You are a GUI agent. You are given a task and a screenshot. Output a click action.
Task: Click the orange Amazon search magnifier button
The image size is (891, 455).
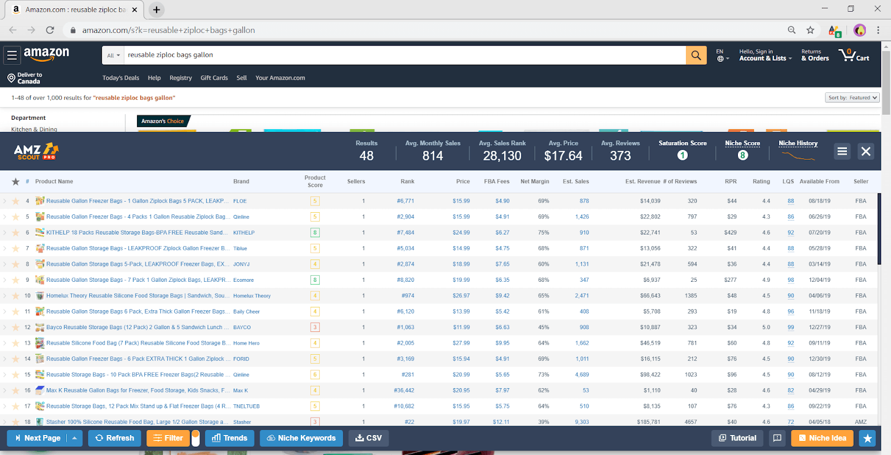[696, 55]
